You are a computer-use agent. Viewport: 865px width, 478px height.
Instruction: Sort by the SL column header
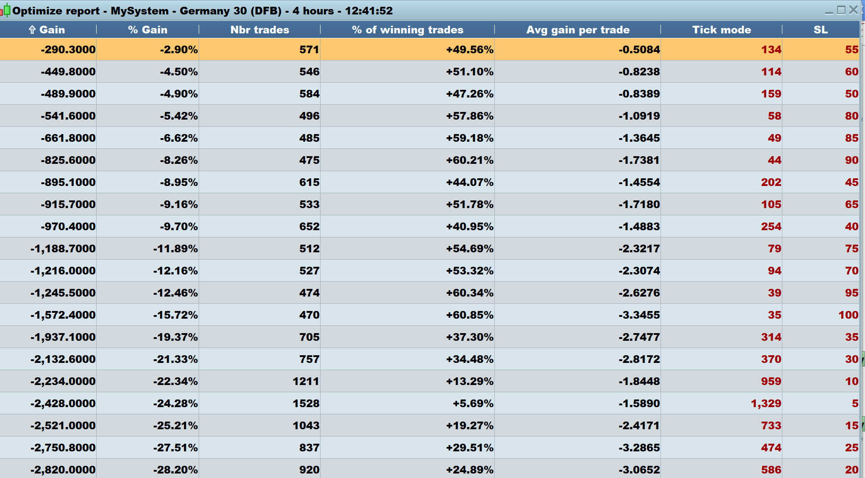click(x=820, y=30)
